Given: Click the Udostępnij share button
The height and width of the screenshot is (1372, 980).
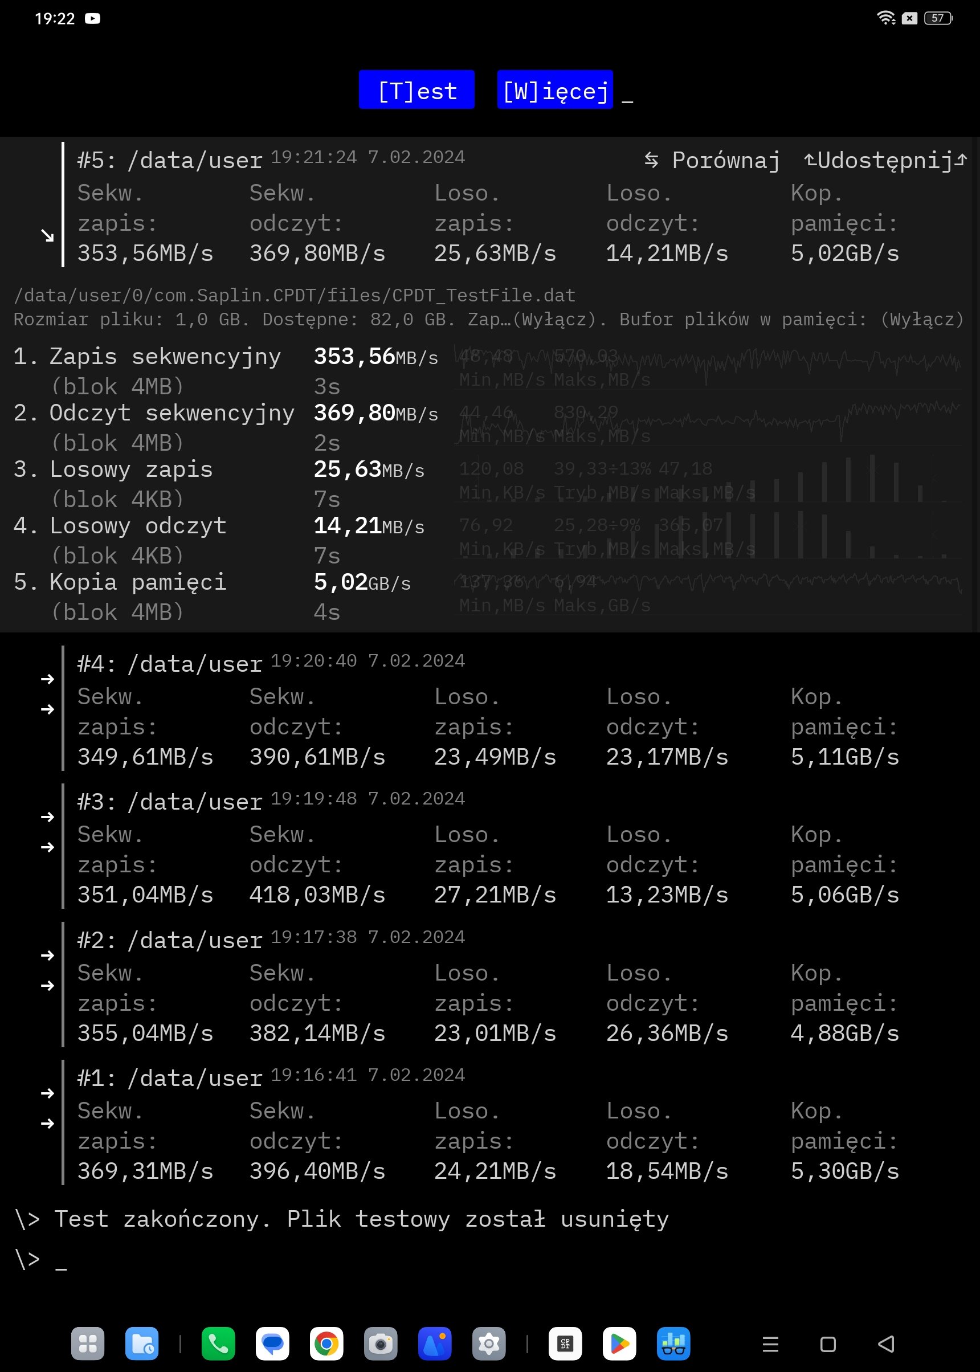Looking at the screenshot, I should [885, 161].
